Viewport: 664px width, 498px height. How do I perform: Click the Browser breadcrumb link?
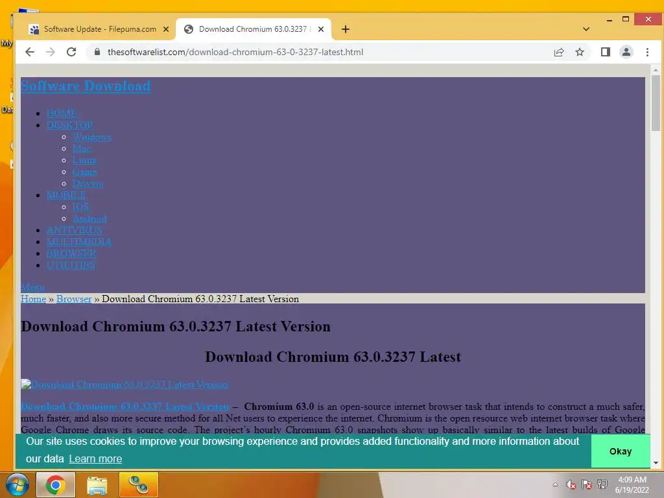[x=74, y=299]
